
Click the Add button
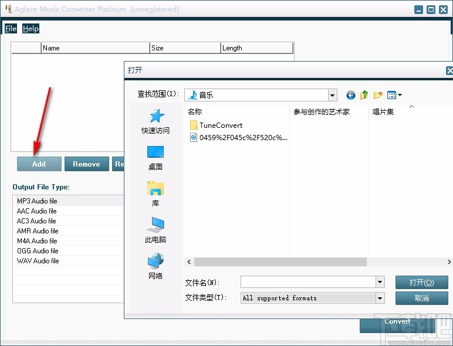39,164
